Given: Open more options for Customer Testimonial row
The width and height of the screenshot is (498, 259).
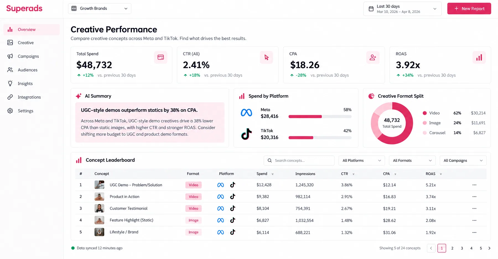Looking at the screenshot, I should [474, 208].
